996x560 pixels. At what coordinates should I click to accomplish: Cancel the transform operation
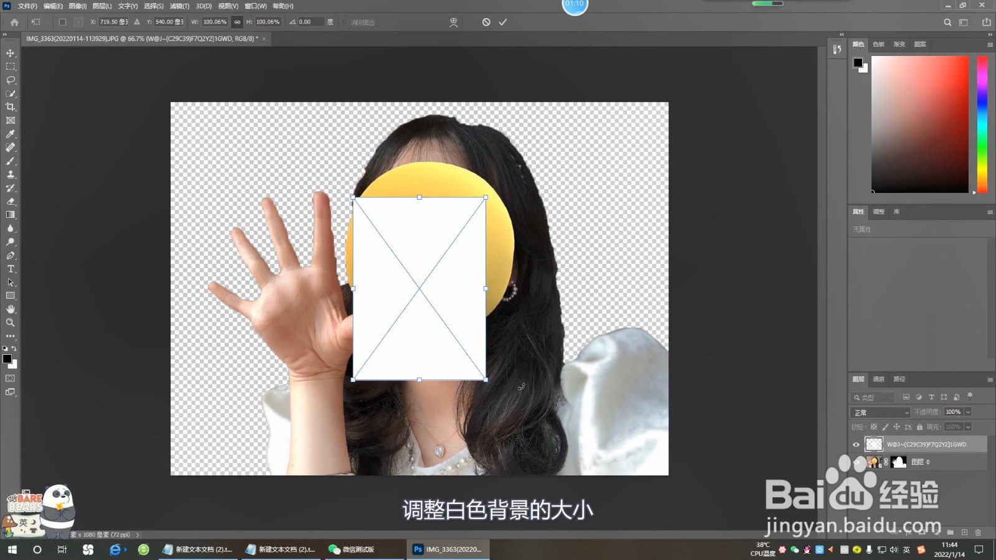(486, 22)
